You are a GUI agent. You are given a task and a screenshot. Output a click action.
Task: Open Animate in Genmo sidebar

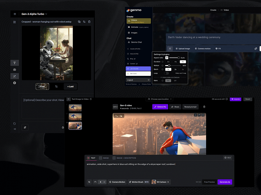138,27
